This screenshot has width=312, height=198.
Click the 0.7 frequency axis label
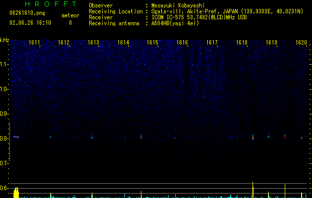click(x=4, y=163)
